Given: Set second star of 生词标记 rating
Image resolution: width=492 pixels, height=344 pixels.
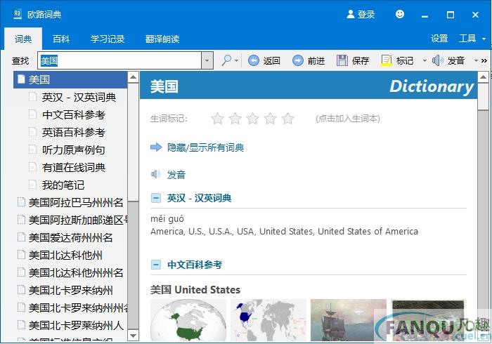Looking at the screenshot, I should click(235, 119).
